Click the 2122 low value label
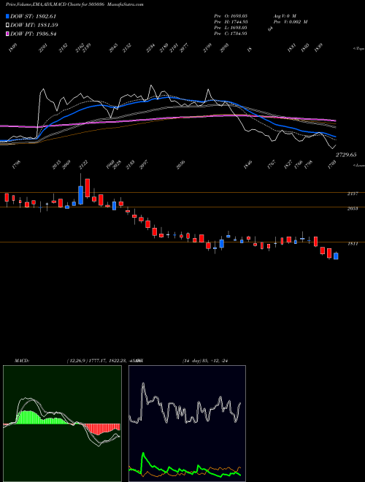The height and width of the screenshot is (482, 365). pos(83,164)
